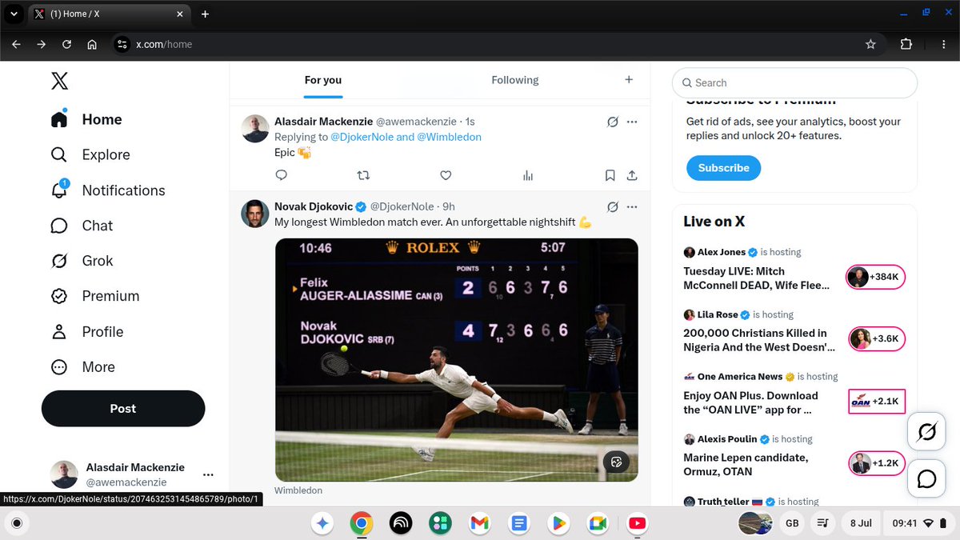Open the More menu in sidebar
The image size is (960, 540).
(x=83, y=366)
